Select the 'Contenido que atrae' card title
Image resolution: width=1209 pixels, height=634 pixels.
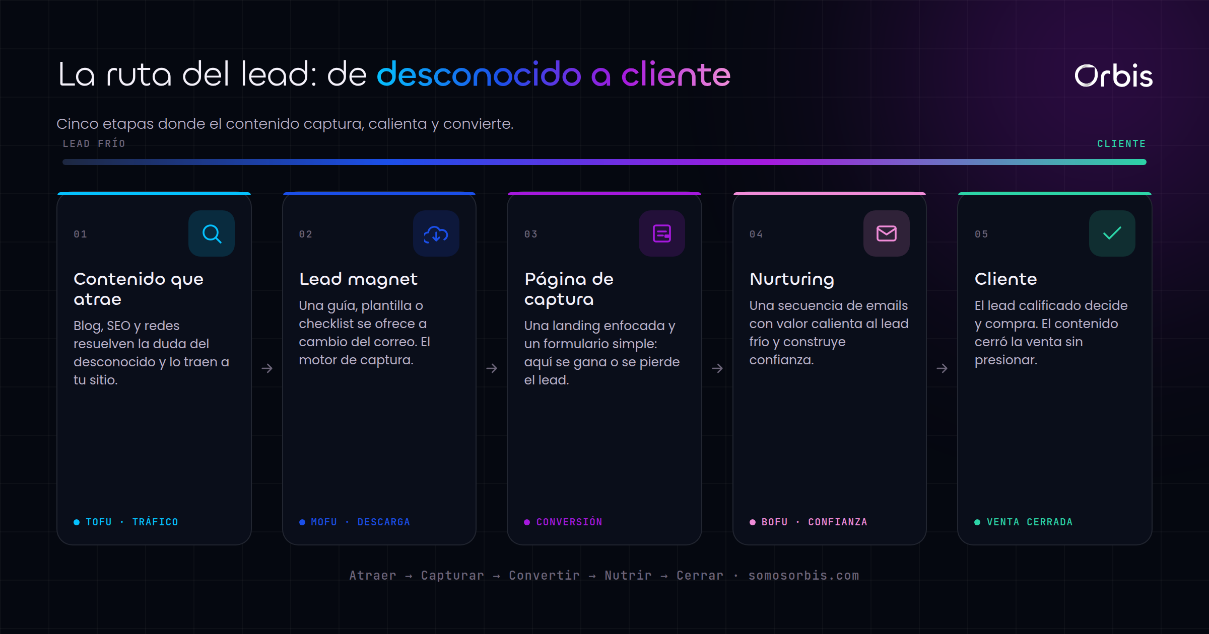[139, 289]
